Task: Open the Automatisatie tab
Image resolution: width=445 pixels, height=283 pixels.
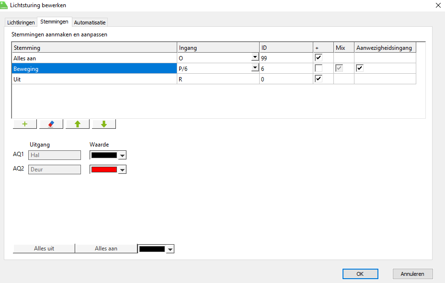Action: point(90,23)
